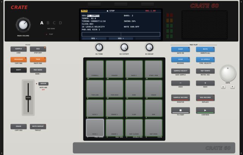Tap the COWBELL pad

coord(95,69)
